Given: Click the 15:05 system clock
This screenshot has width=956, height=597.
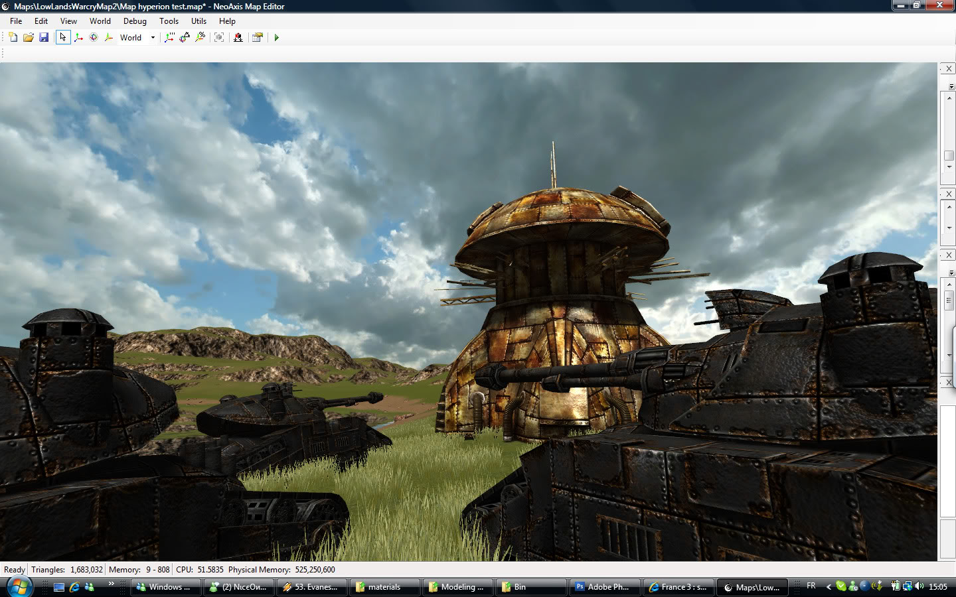Looking at the screenshot, I should pos(938,586).
